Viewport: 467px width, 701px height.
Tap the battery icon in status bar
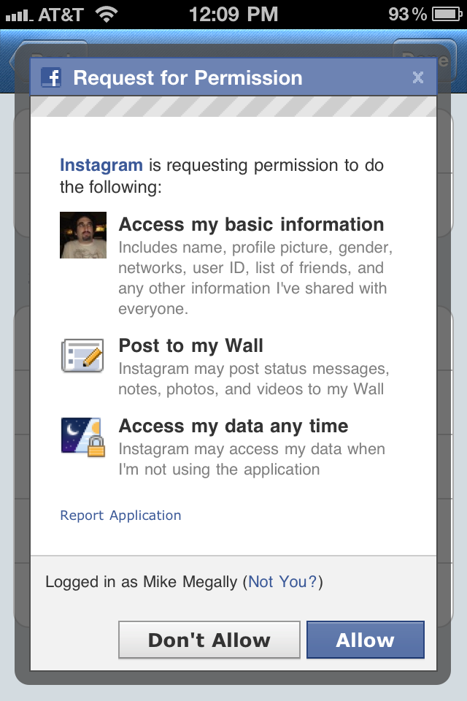click(x=447, y=15)
